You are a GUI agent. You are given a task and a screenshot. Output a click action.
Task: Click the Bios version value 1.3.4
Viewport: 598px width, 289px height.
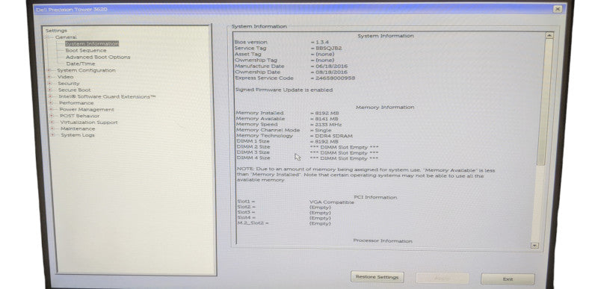tap(322, 43)
